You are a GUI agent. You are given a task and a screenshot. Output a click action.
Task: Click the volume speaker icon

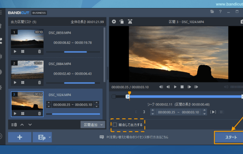(226, 87)
